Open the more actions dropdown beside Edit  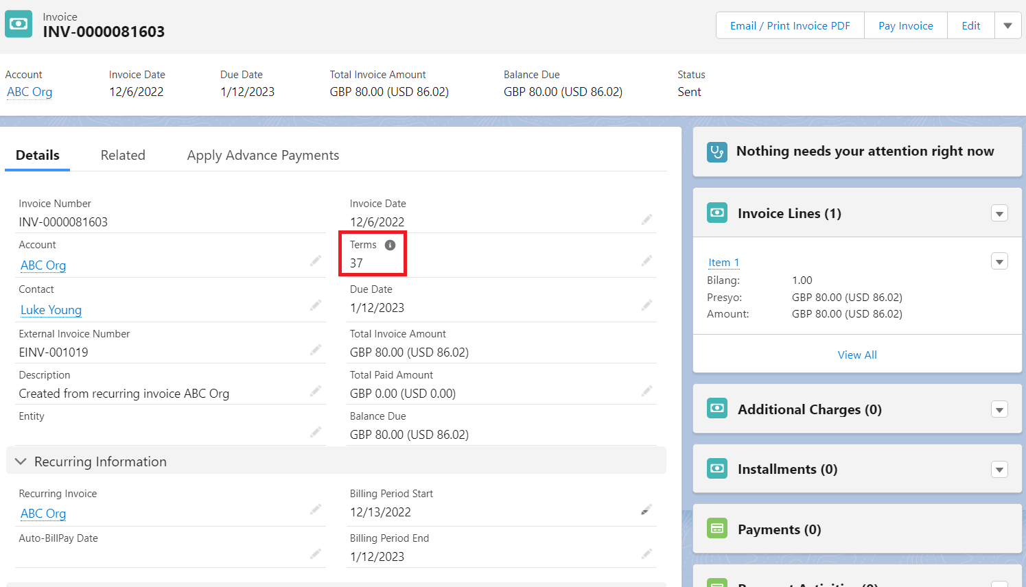click(1007, 26)
